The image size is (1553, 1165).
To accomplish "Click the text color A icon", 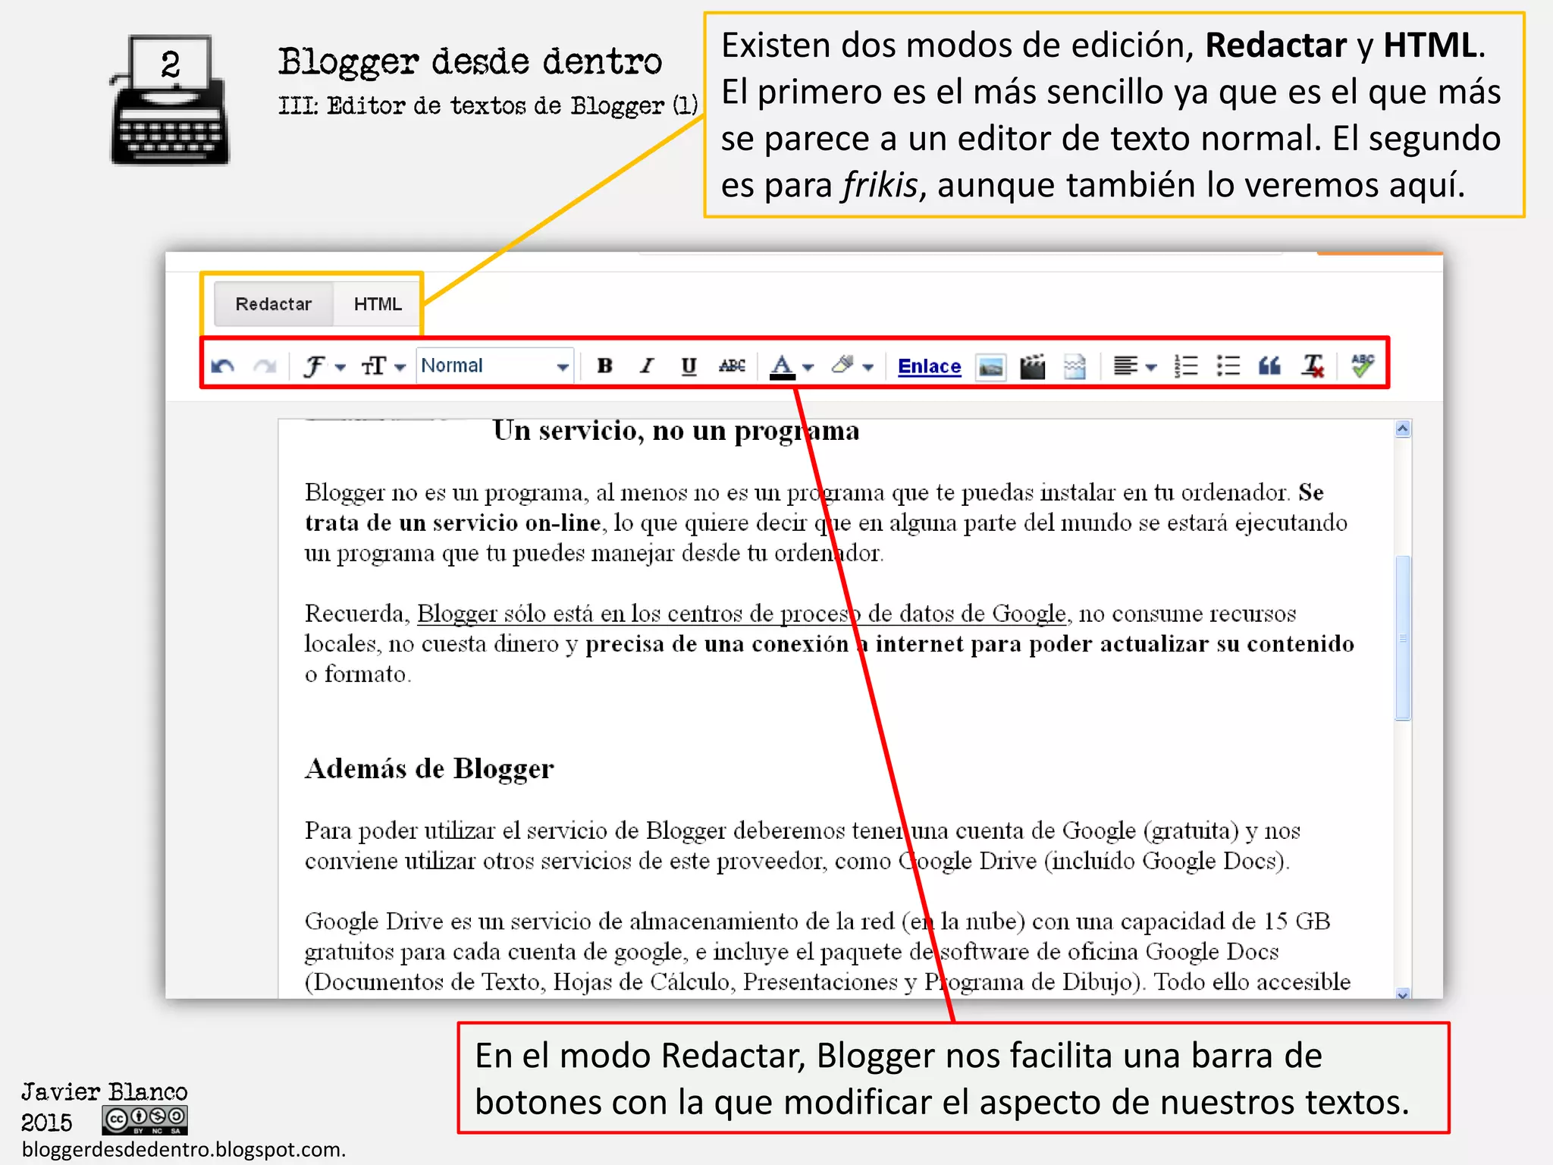I will coord(783,366).
